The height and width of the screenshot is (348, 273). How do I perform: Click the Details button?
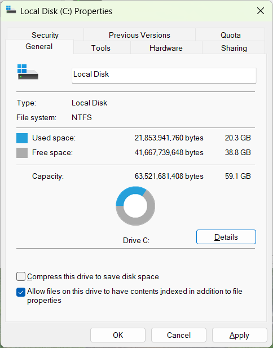(x=226, y=237)
